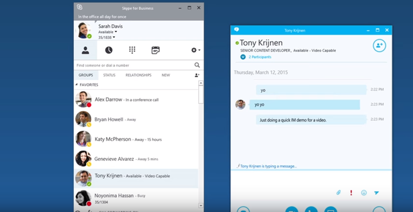Click the contact list scrollbar thumb
The height and width of the screenshot is (212, 413).
[201, 94]
